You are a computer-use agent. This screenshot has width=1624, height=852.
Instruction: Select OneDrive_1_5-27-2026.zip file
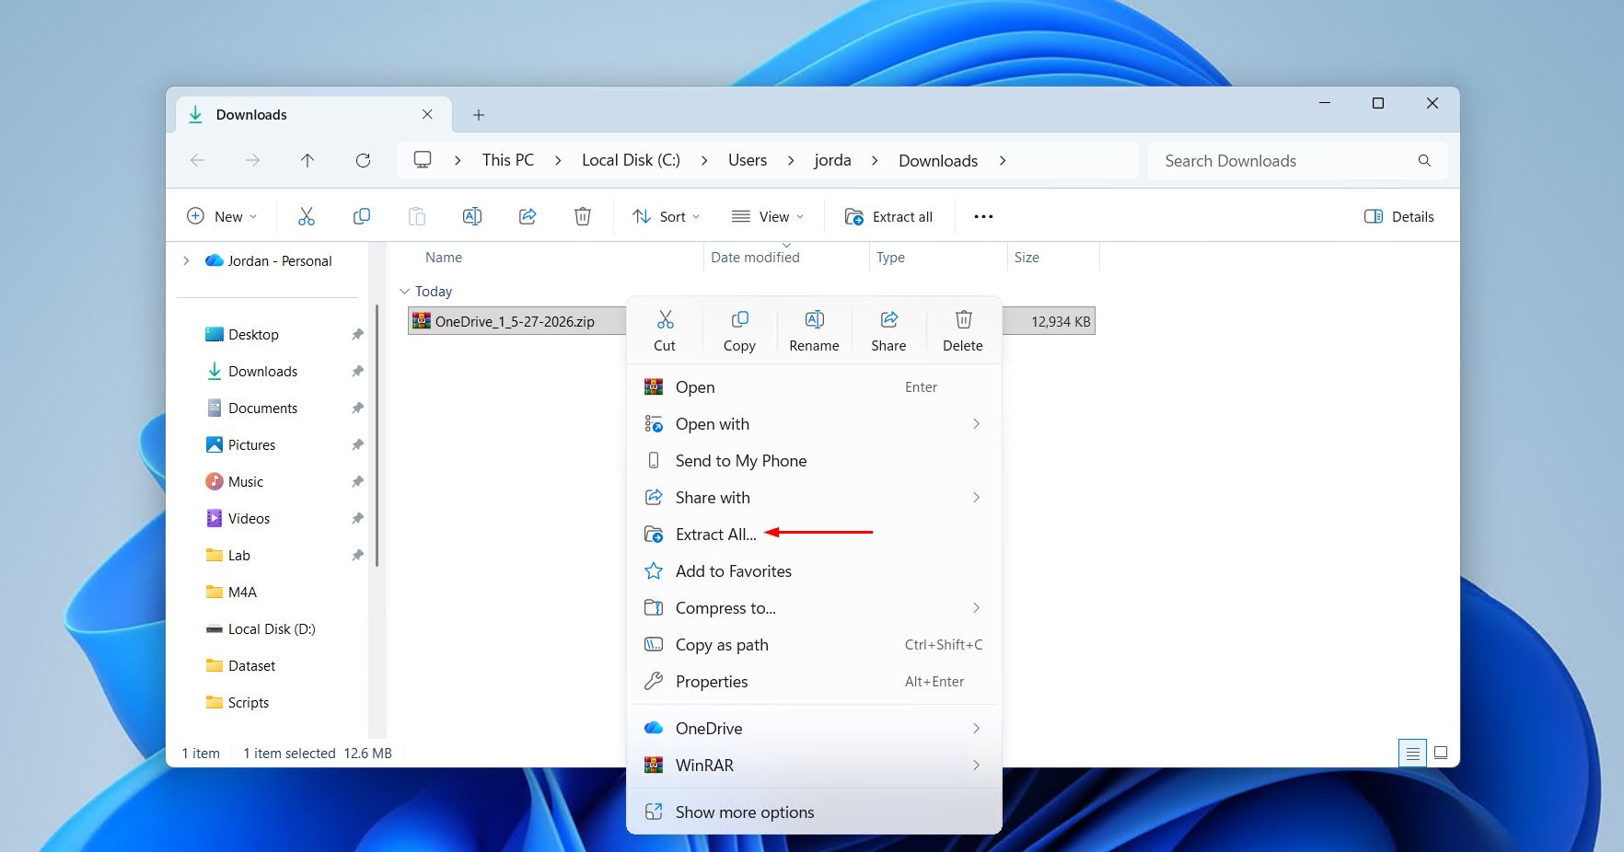tap(515, 321)
